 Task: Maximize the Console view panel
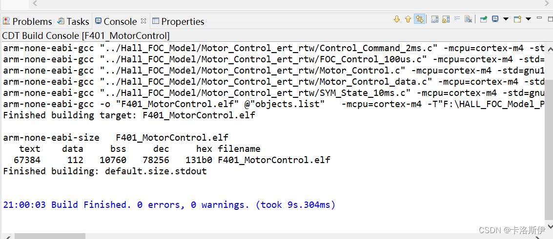[550, 18]
